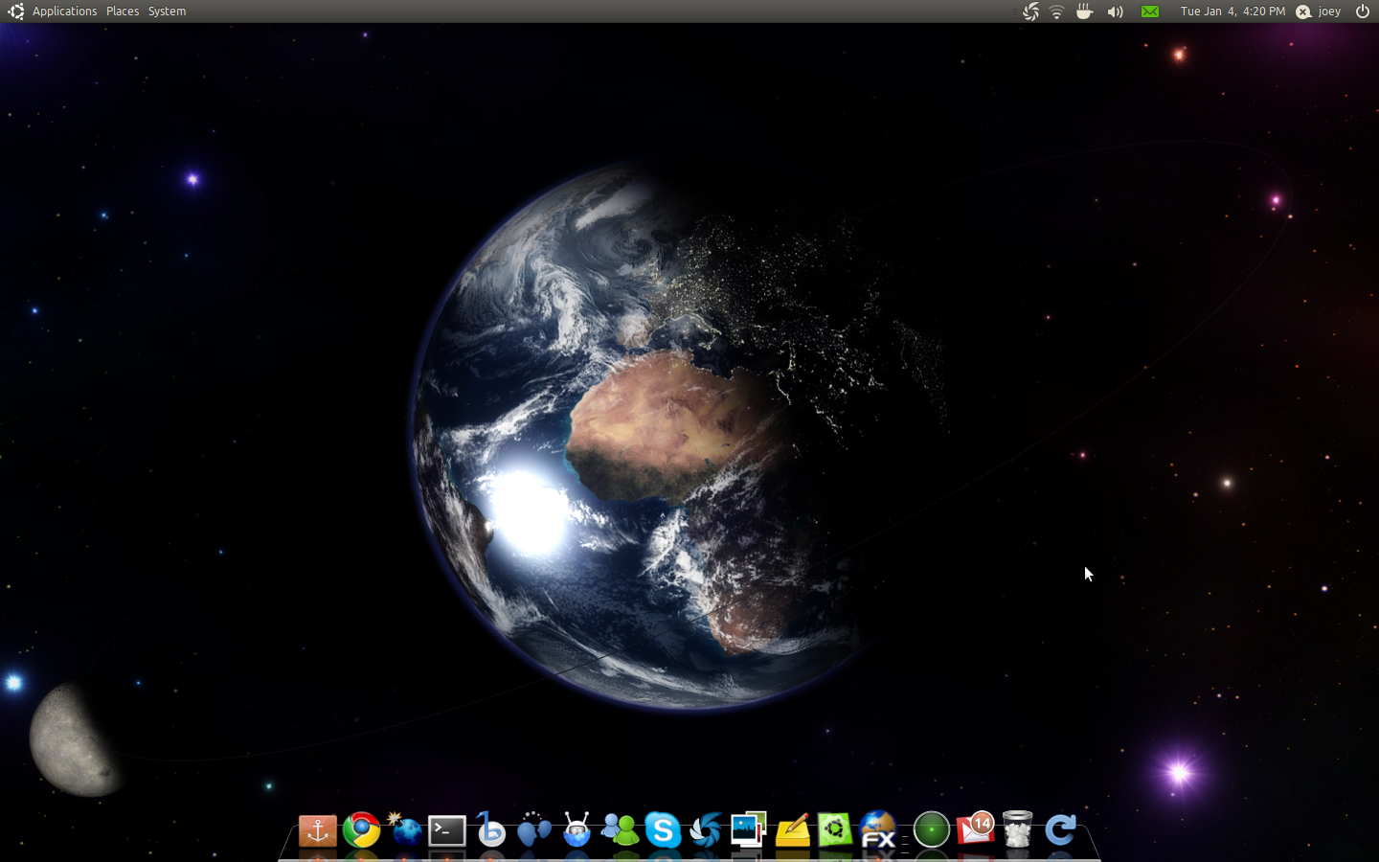This screenshot has height=862, width=1379.
Task: Open Gmail notifier showing 14 unread messages
Action: pyautogui.click(x=974, y=831)
